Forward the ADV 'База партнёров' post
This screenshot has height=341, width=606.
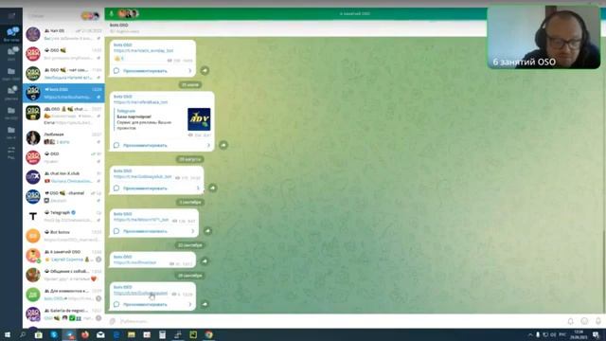(x=223, y=145)
